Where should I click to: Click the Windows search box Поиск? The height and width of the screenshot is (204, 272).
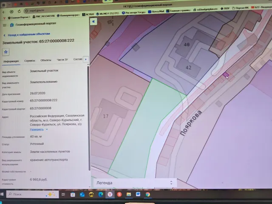tap(33, 194)
